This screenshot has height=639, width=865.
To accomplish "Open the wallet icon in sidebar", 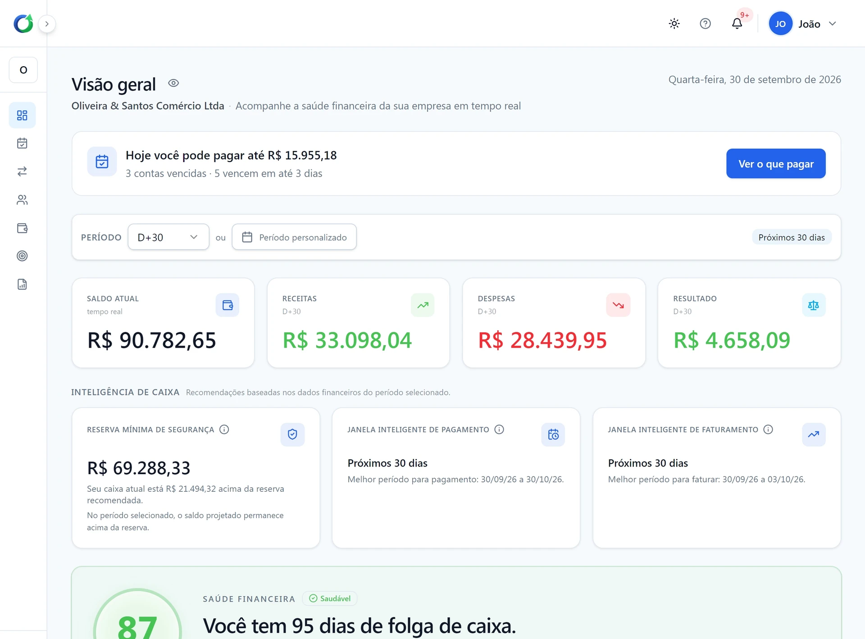I will point(22,228).
